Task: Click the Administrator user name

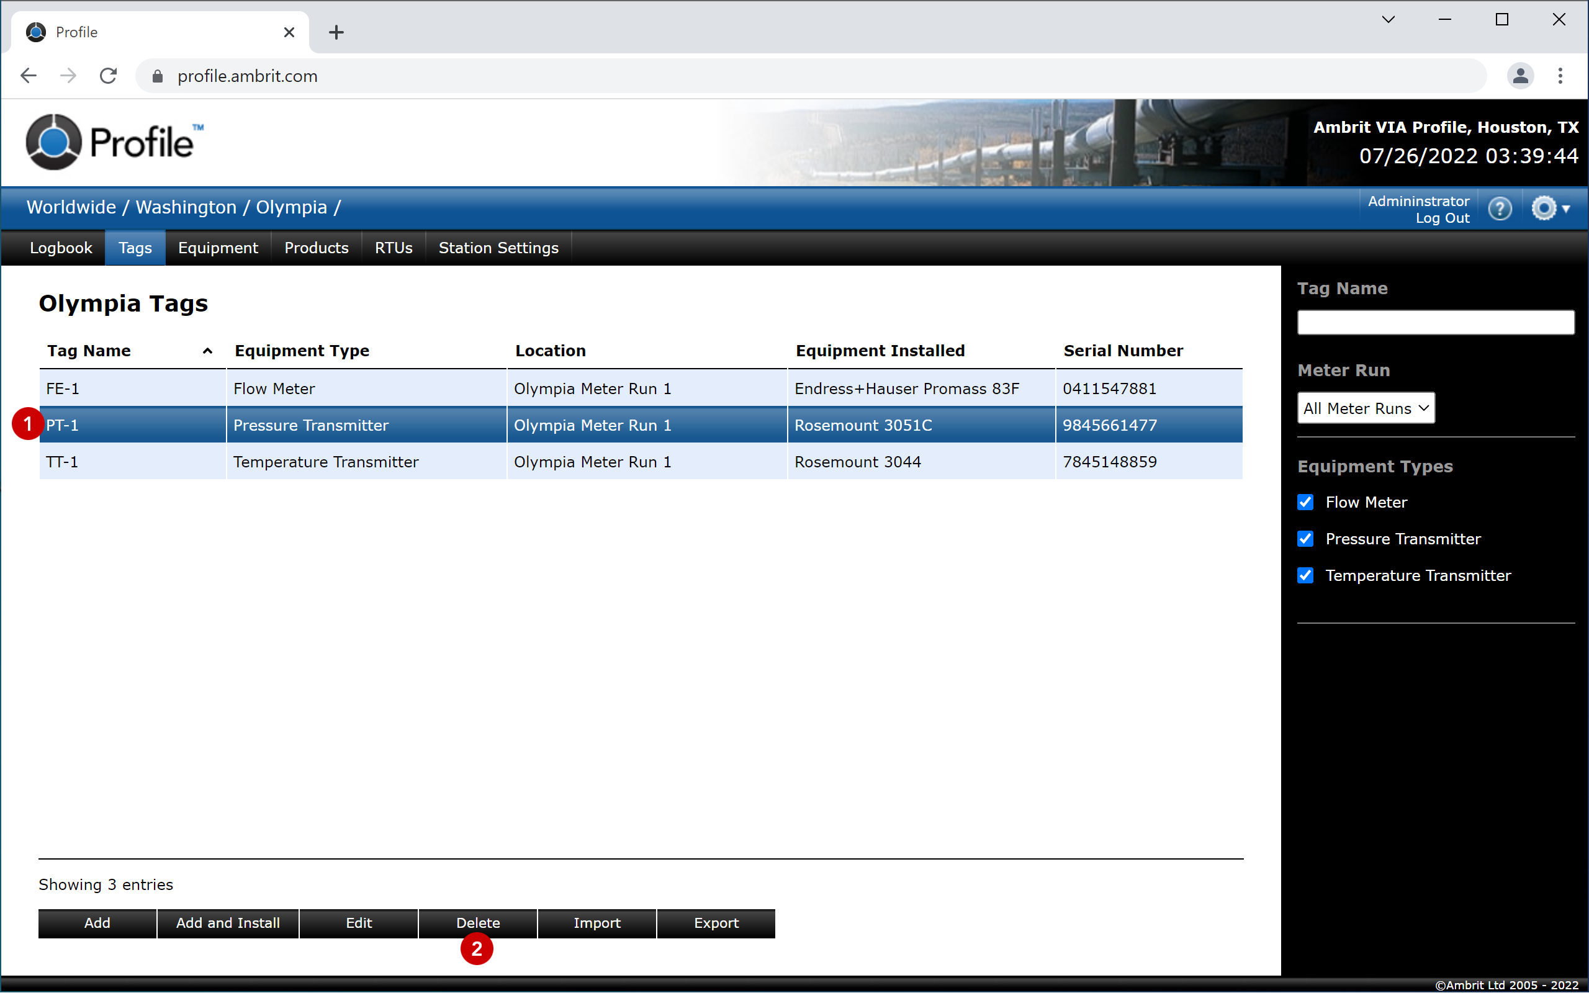Action: point(1418,202)
